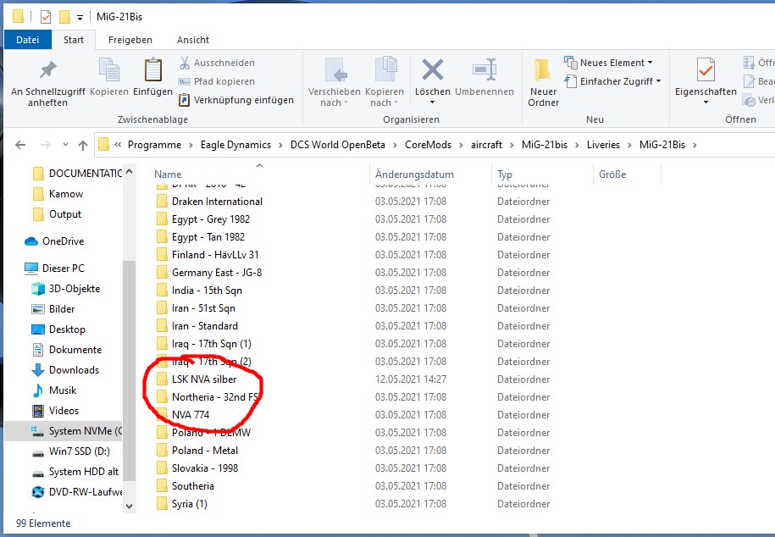The height and width of the screenshot is (537, 775).
Task: Open the quick access toolbar customize dropdown
Action: (x=80, y=17)
